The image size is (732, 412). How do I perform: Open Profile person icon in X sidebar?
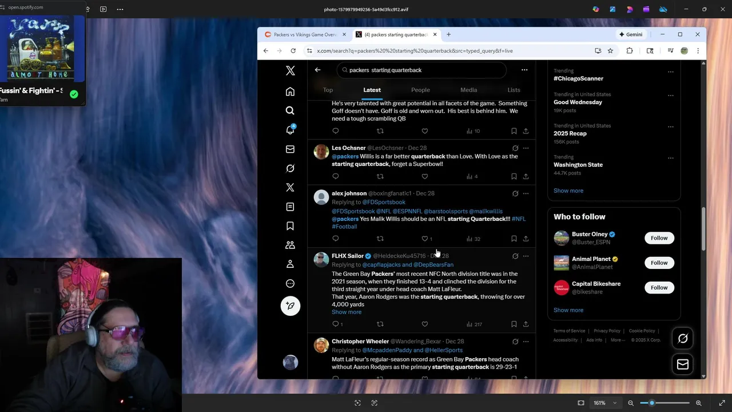(290, 264)
